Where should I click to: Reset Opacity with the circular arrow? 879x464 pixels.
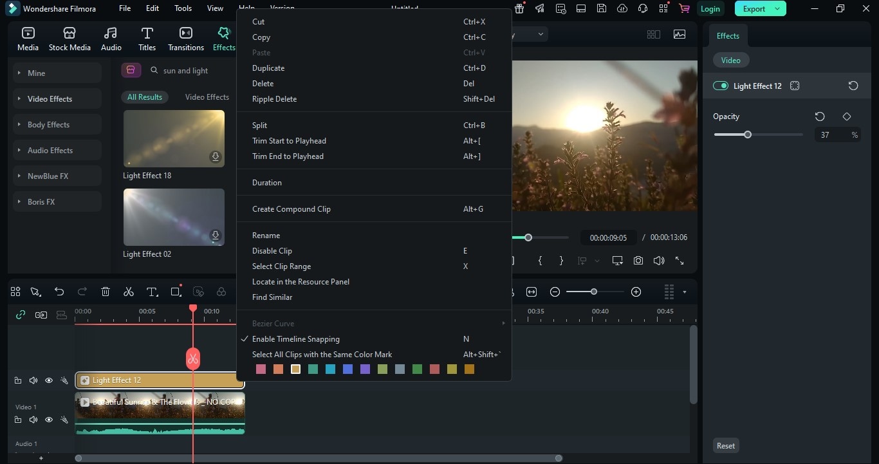(x=820, y=116)
